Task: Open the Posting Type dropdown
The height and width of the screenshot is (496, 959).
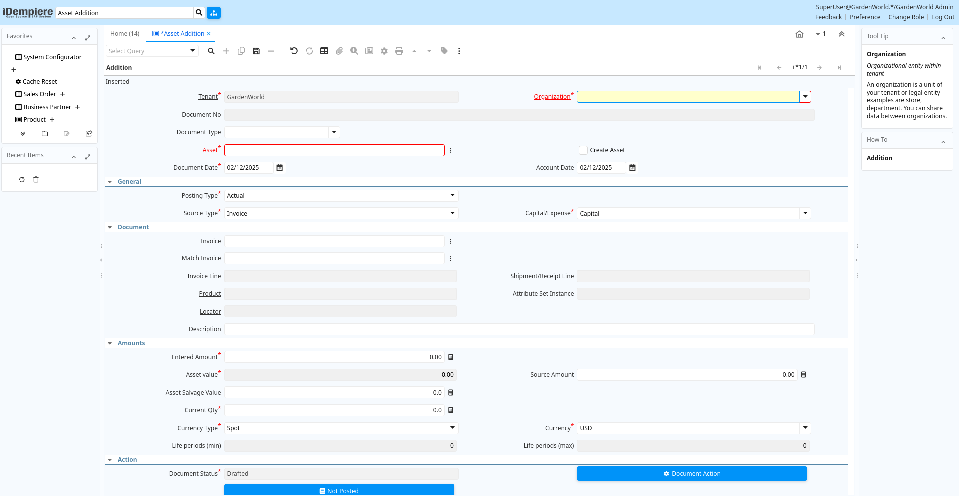Action: [452, 196]
